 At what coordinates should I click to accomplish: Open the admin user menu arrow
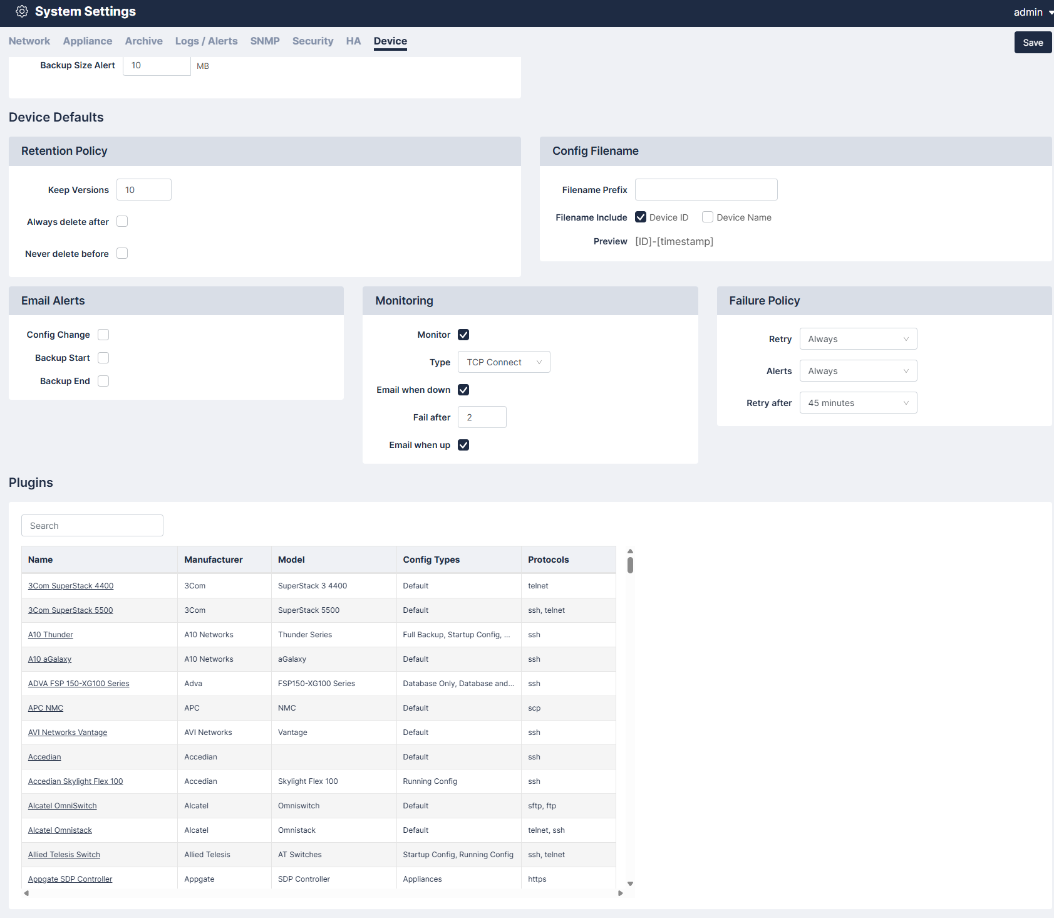[1050, 13]
